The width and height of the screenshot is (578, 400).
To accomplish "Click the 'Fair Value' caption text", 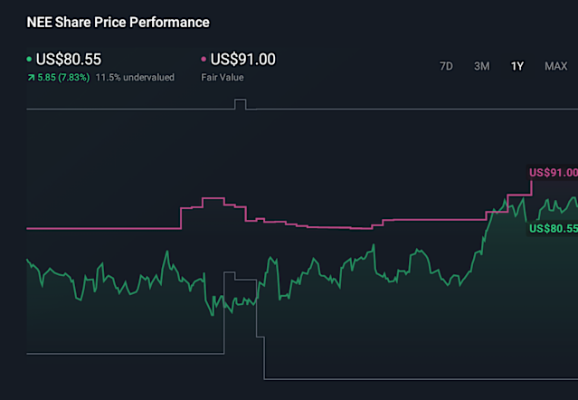I will (x=222, y=78).
